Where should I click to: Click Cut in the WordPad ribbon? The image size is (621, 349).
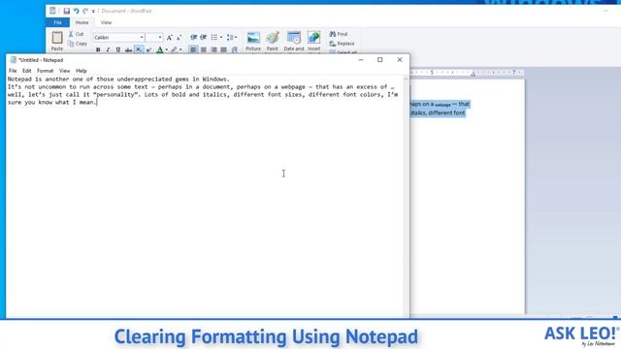(76, 34)
